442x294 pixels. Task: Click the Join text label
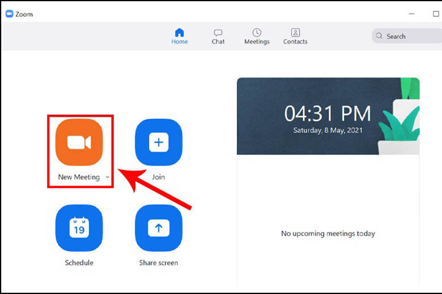[x=159, y=178]
